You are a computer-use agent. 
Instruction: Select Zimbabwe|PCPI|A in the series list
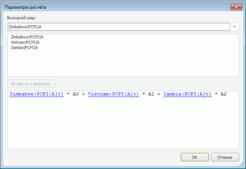pos(27,37)
